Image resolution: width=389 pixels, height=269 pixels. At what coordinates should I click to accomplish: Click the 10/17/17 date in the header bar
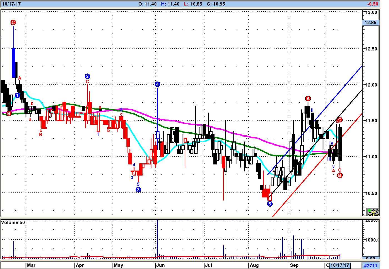tap(11, 4)
